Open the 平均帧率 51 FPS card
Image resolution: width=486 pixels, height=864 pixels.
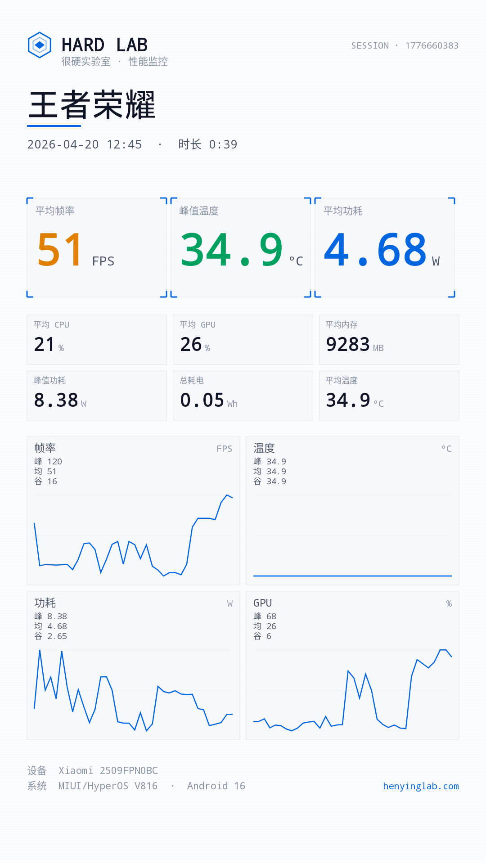pyautogui.click(x=97, y=247)
